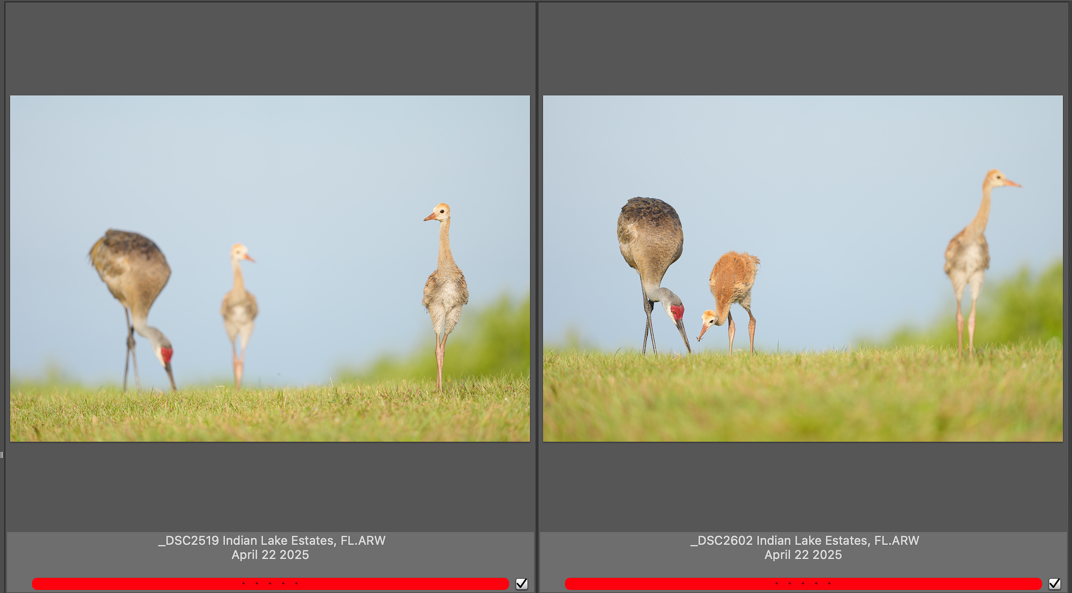The image size is (1072, 593).
Task: Set three-star rating on _DSC2519 image
Action: [270, 583]
